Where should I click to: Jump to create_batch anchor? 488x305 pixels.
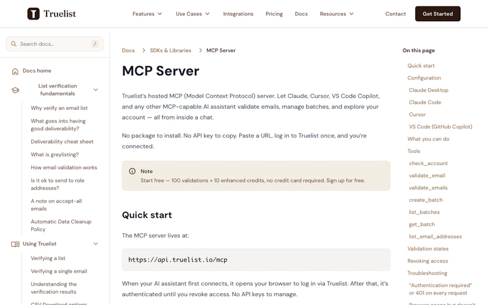click(426, 200)
